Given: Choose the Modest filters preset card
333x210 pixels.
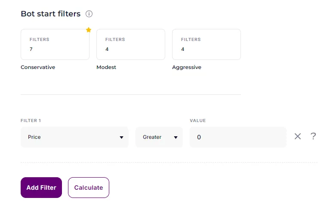Looking at the screenshot, I should click(131, 44).
